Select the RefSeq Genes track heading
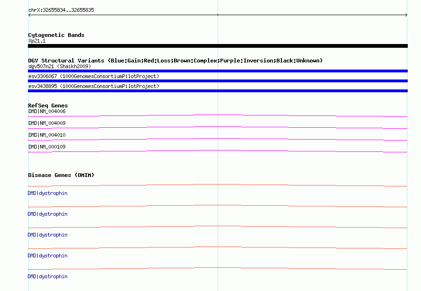 pyautogui.click(x=48, y=106)
